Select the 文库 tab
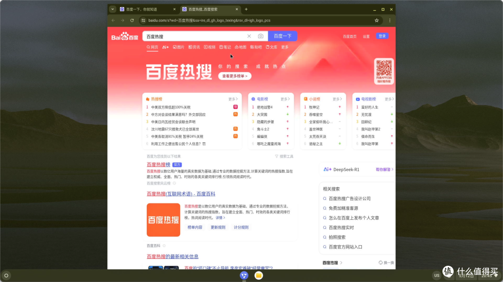Viewport: 503px width, 282px height. click(272, 47)
